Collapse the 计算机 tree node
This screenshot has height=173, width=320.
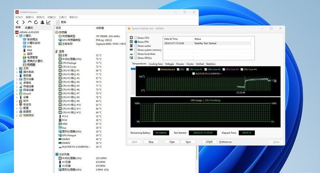click(x=17, y=36)
